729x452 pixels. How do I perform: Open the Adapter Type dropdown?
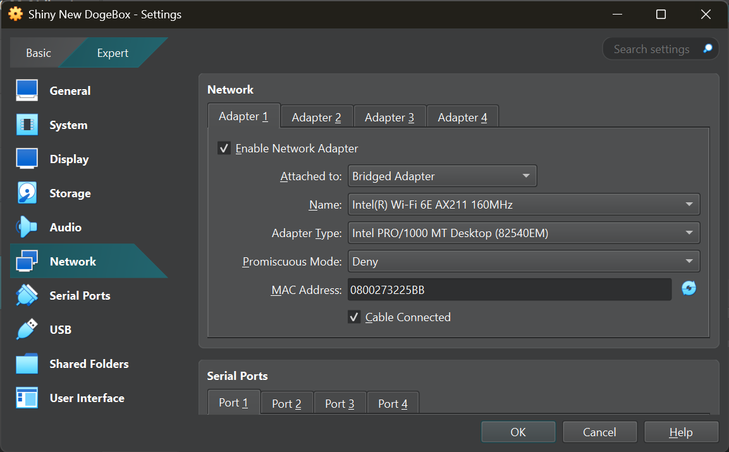pos(524,233)
